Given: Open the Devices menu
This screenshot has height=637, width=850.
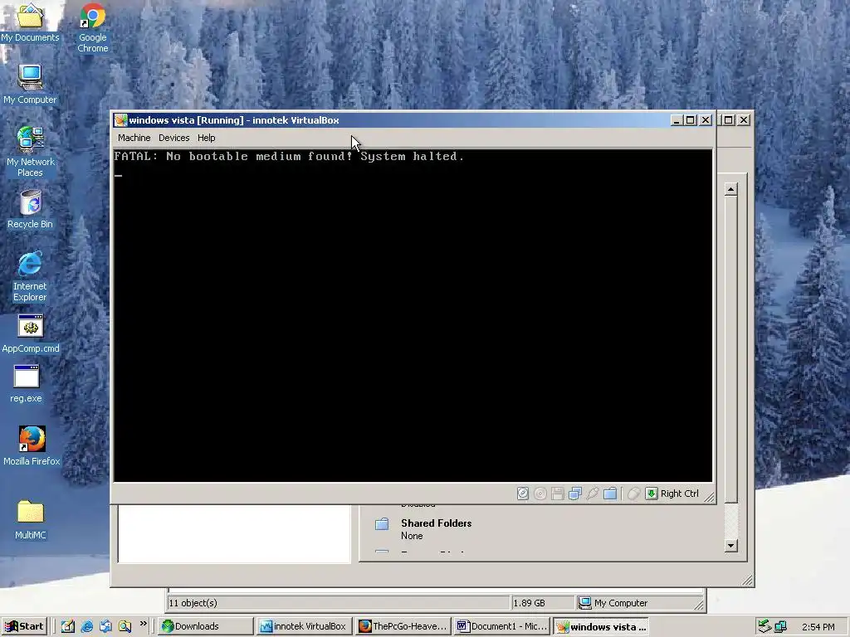Looking at the screenshot, I should 174,138.
